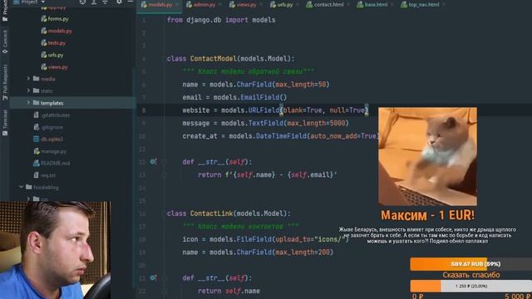The width and height of the screenshot is (532, 299).
Task: Open the Project view dropdown arrow
Action: [43, 2]
